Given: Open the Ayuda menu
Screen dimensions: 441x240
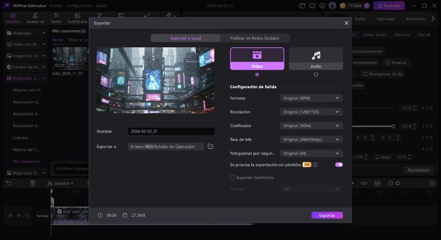Looking at the screenshot, I should [101, 6].
